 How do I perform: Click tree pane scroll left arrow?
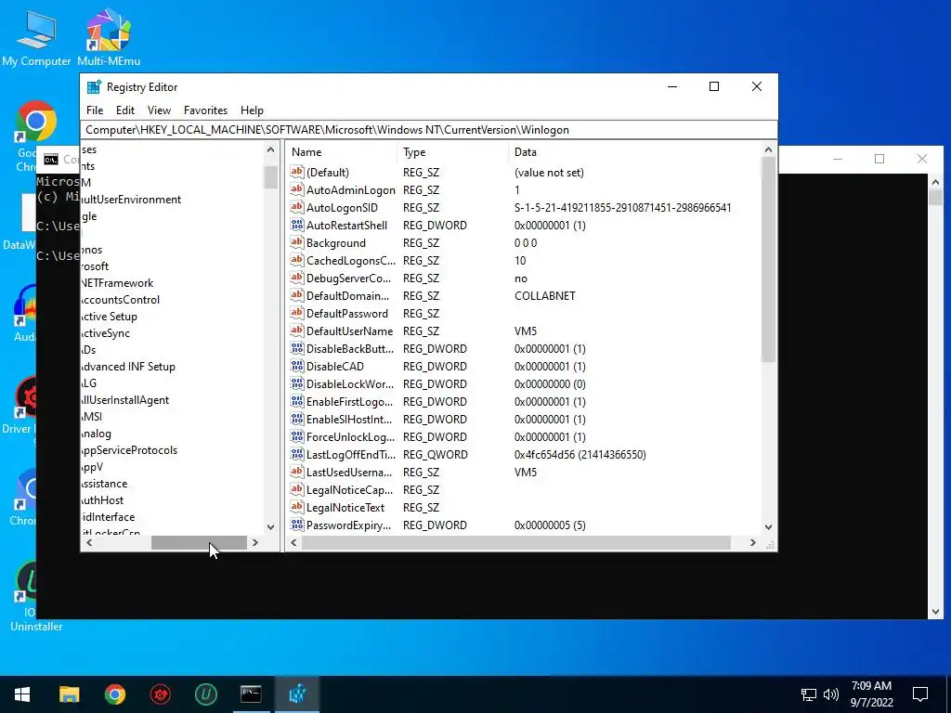click(x=89, y=542)
